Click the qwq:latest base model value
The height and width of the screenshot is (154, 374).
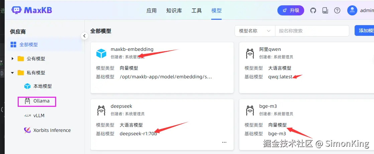tap(280, 77)
